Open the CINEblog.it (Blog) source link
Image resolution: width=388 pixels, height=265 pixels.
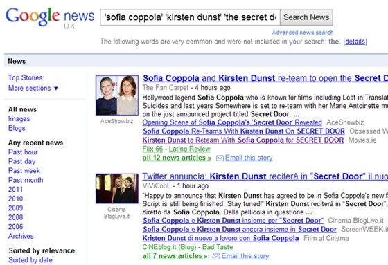pos(169,247)
